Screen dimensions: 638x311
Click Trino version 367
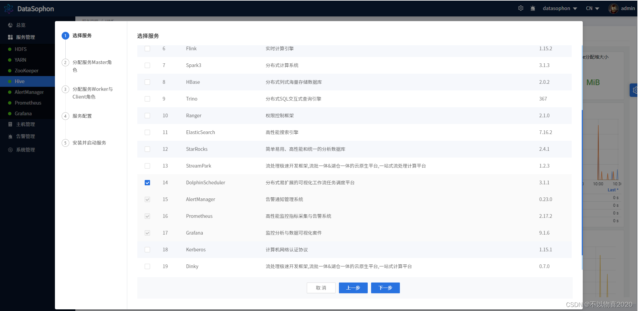point(543,99)
